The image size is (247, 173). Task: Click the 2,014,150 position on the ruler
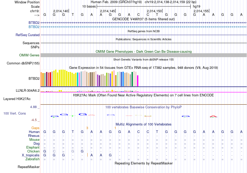point(154,11)
